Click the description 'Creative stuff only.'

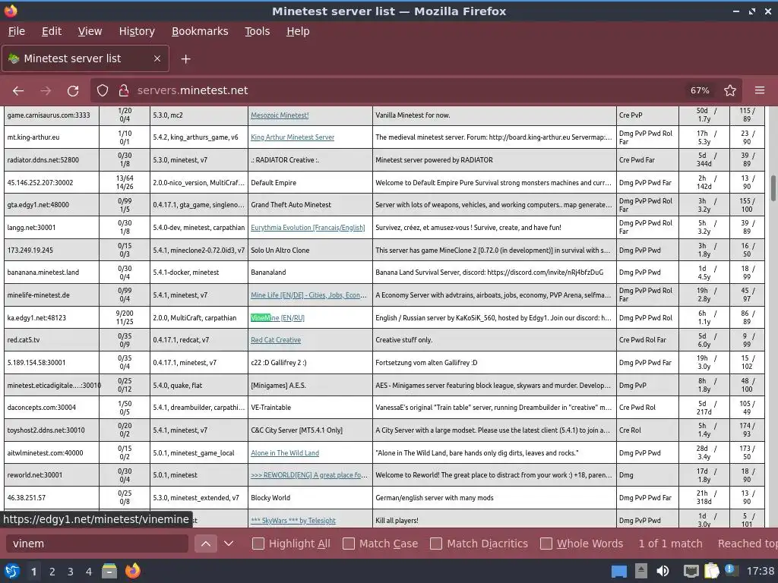[x=404, y=340]
